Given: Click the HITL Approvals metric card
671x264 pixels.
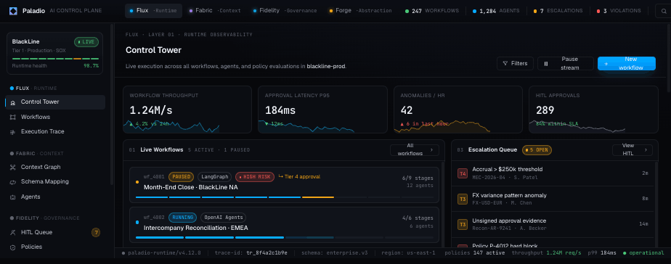Looking at the screenshot, I should pyautogui.click(x=593, y=110).
